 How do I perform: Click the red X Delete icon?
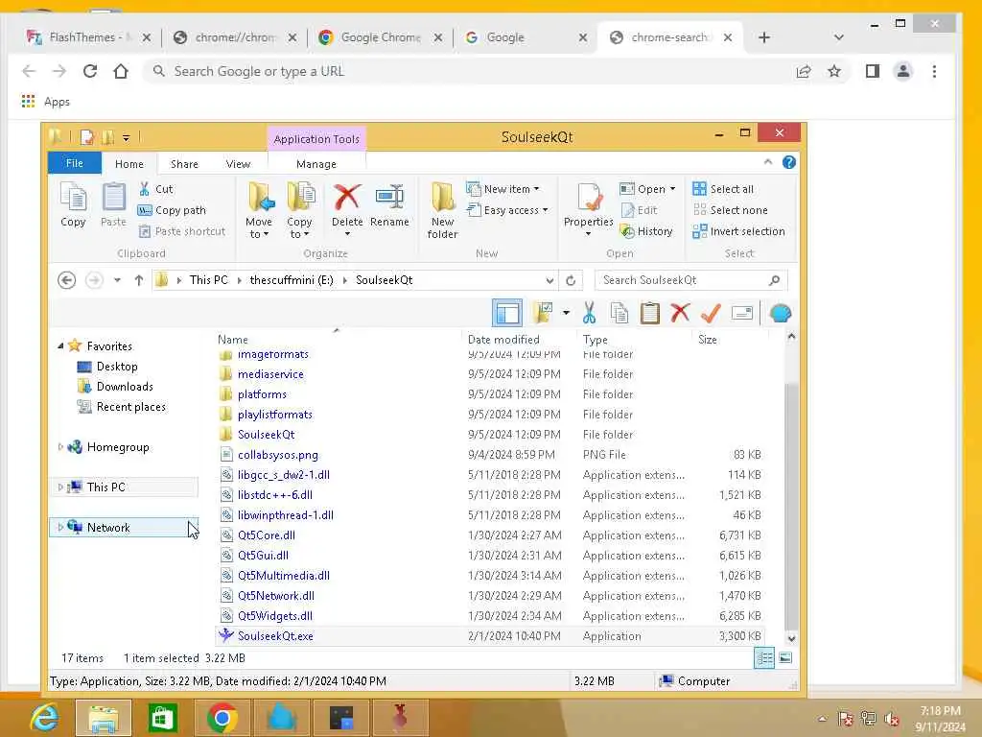347,198
